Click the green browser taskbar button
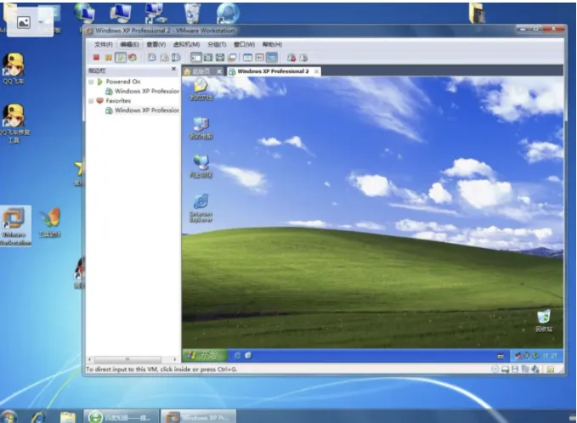Viewport: 577px width, 423px height. tap(121, 417)
